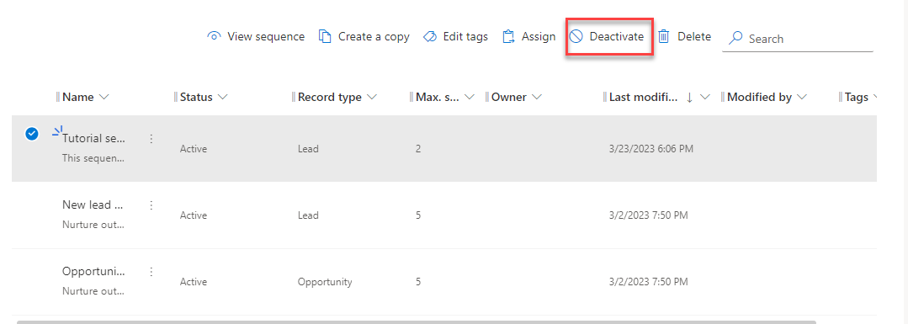Expand the Owner column dropdown
The width and height of the screenshot is (908, 324).
point(537,98)
